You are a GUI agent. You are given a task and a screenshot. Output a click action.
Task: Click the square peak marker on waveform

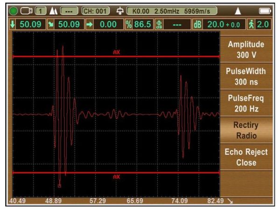tap(59, 186)
